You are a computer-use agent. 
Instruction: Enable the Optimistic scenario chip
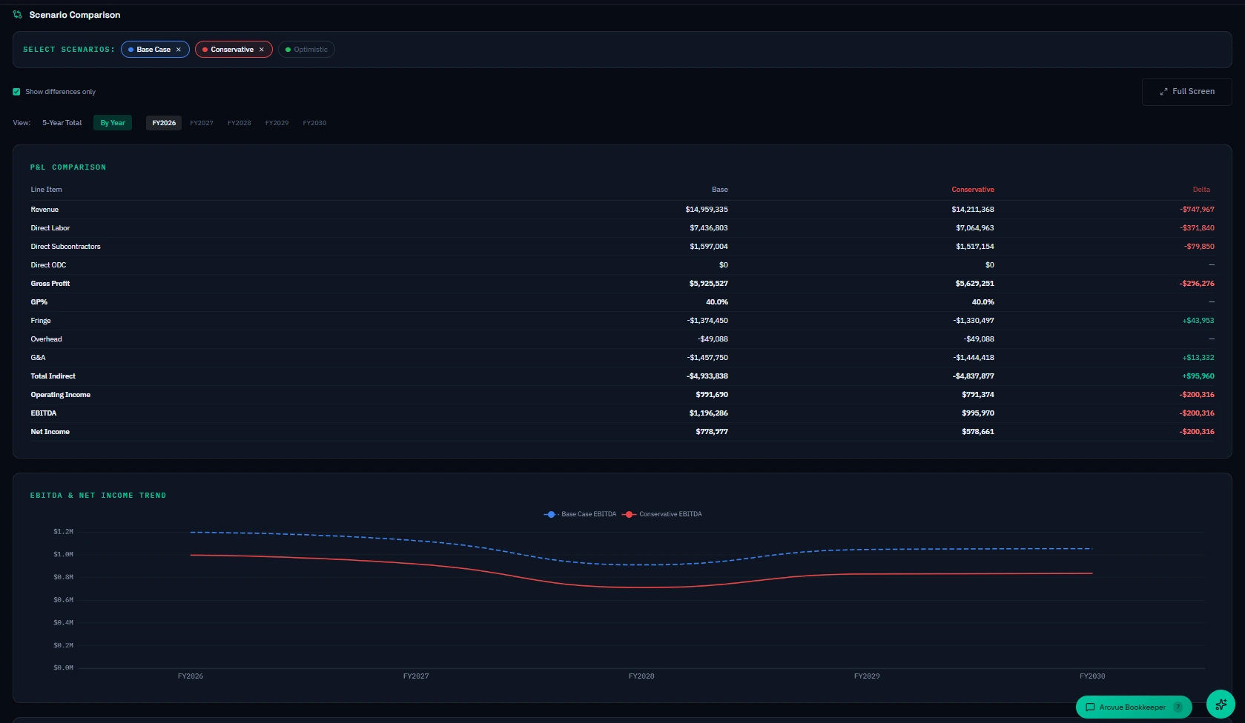point(306,50)
